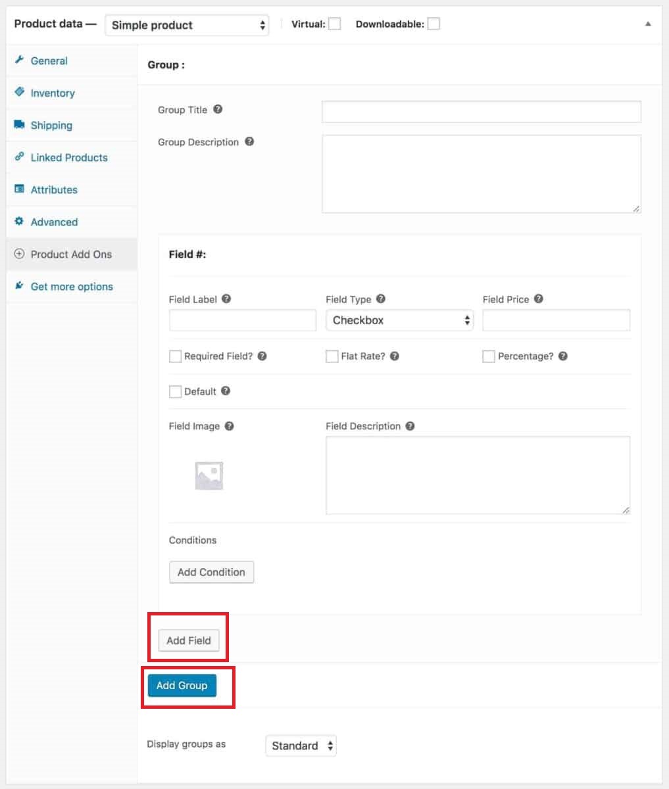Check the Default box
This screenshot has height=789, width=669.
click(175, 391)
